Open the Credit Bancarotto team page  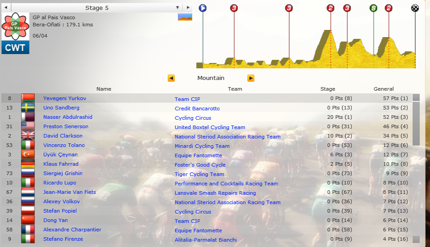197,109
